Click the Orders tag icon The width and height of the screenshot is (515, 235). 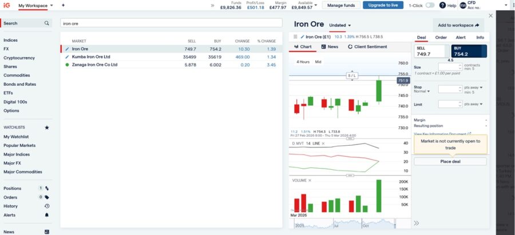click(x=47, y=197)
